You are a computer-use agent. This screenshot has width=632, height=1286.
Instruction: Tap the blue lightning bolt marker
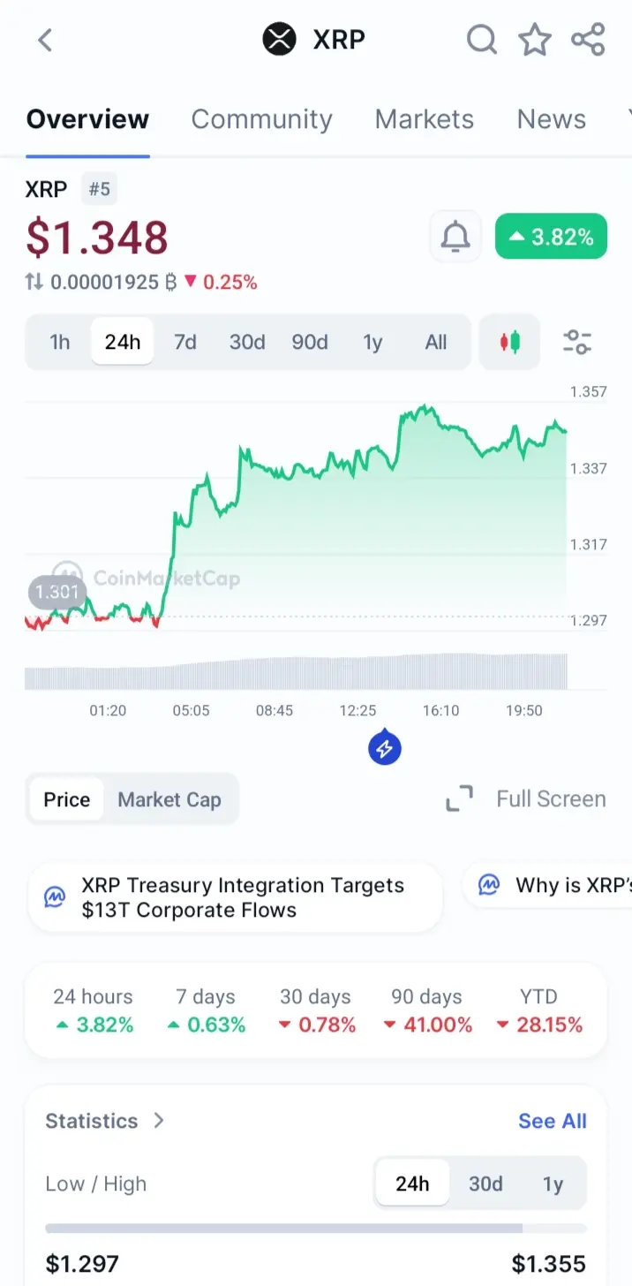[x=384, y=749]
